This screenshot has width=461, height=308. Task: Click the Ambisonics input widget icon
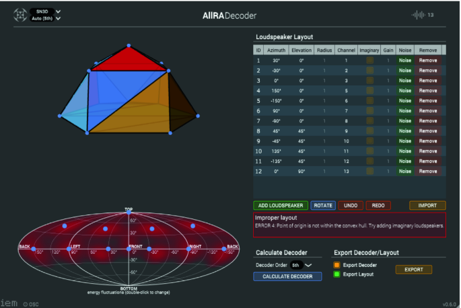(x=20, y=15)
